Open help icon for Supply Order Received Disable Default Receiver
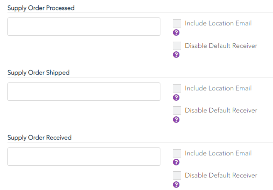This screenshot has height=190, width=273. 176,185
